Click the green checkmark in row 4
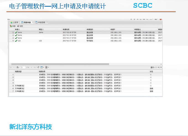The height and width of the screenshot is (136, 188). point(16,41)
